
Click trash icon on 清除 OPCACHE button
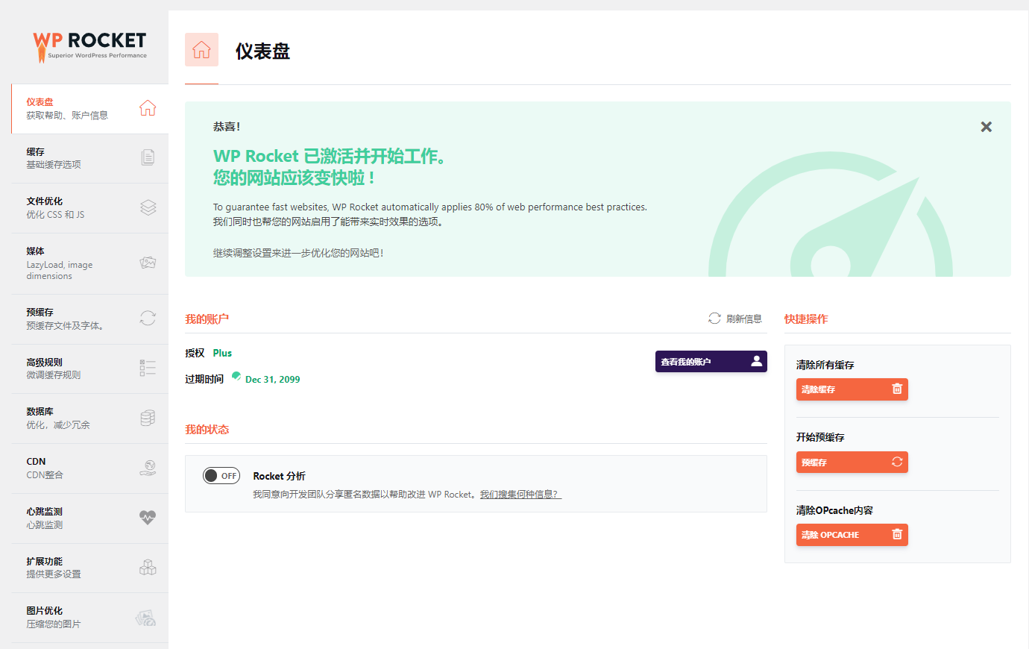(897, 534)
